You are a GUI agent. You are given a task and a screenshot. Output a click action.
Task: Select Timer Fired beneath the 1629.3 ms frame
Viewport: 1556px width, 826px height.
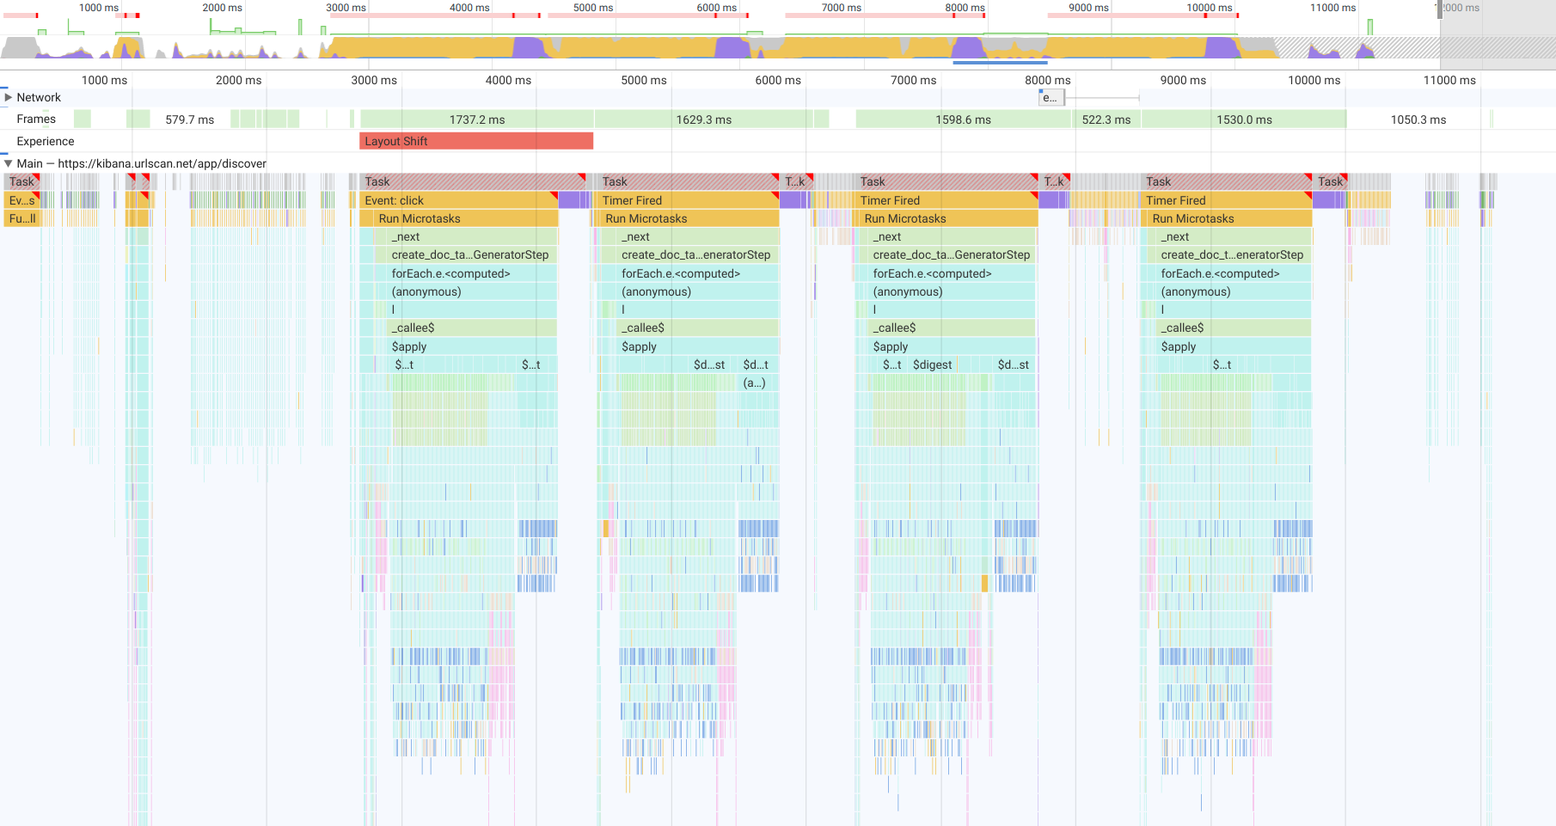pos(688,200)
